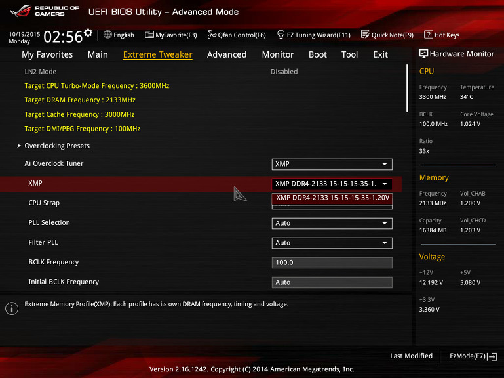Open the Ai Overclock Tuner dropdown
The image size is (504, 378).
(x=332, y=164)
